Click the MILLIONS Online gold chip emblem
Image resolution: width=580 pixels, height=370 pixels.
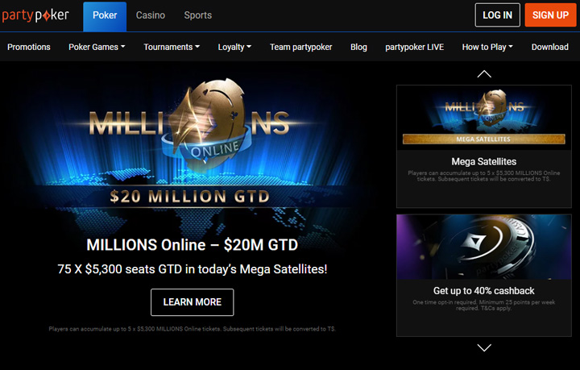209,124
